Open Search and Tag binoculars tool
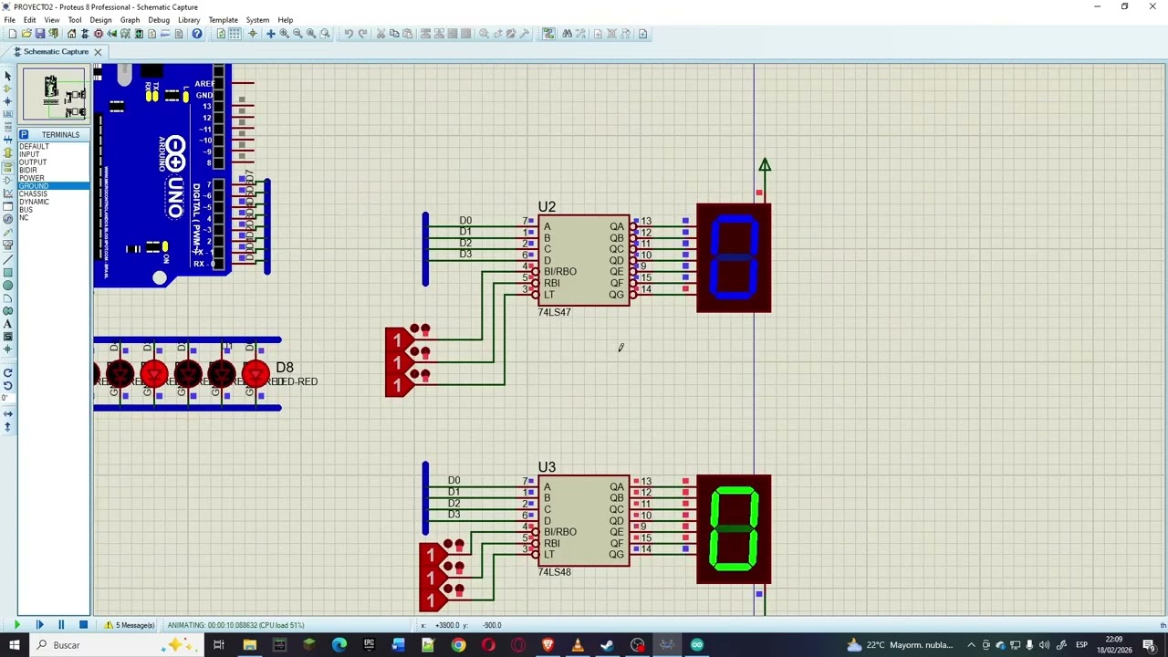The image size is (1168, 657). point(567,34)
